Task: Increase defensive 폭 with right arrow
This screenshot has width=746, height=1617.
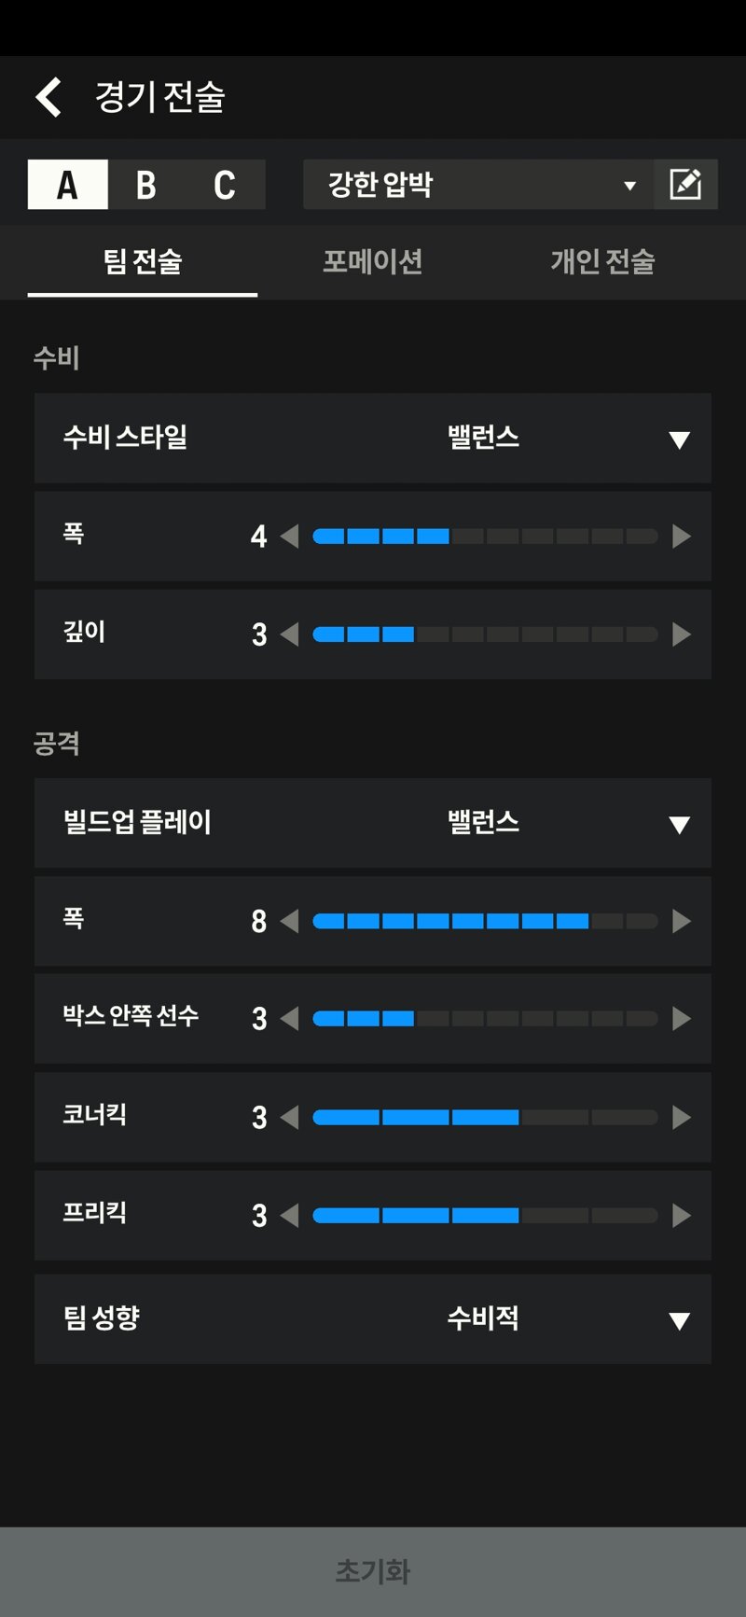Action: [682, 537]
